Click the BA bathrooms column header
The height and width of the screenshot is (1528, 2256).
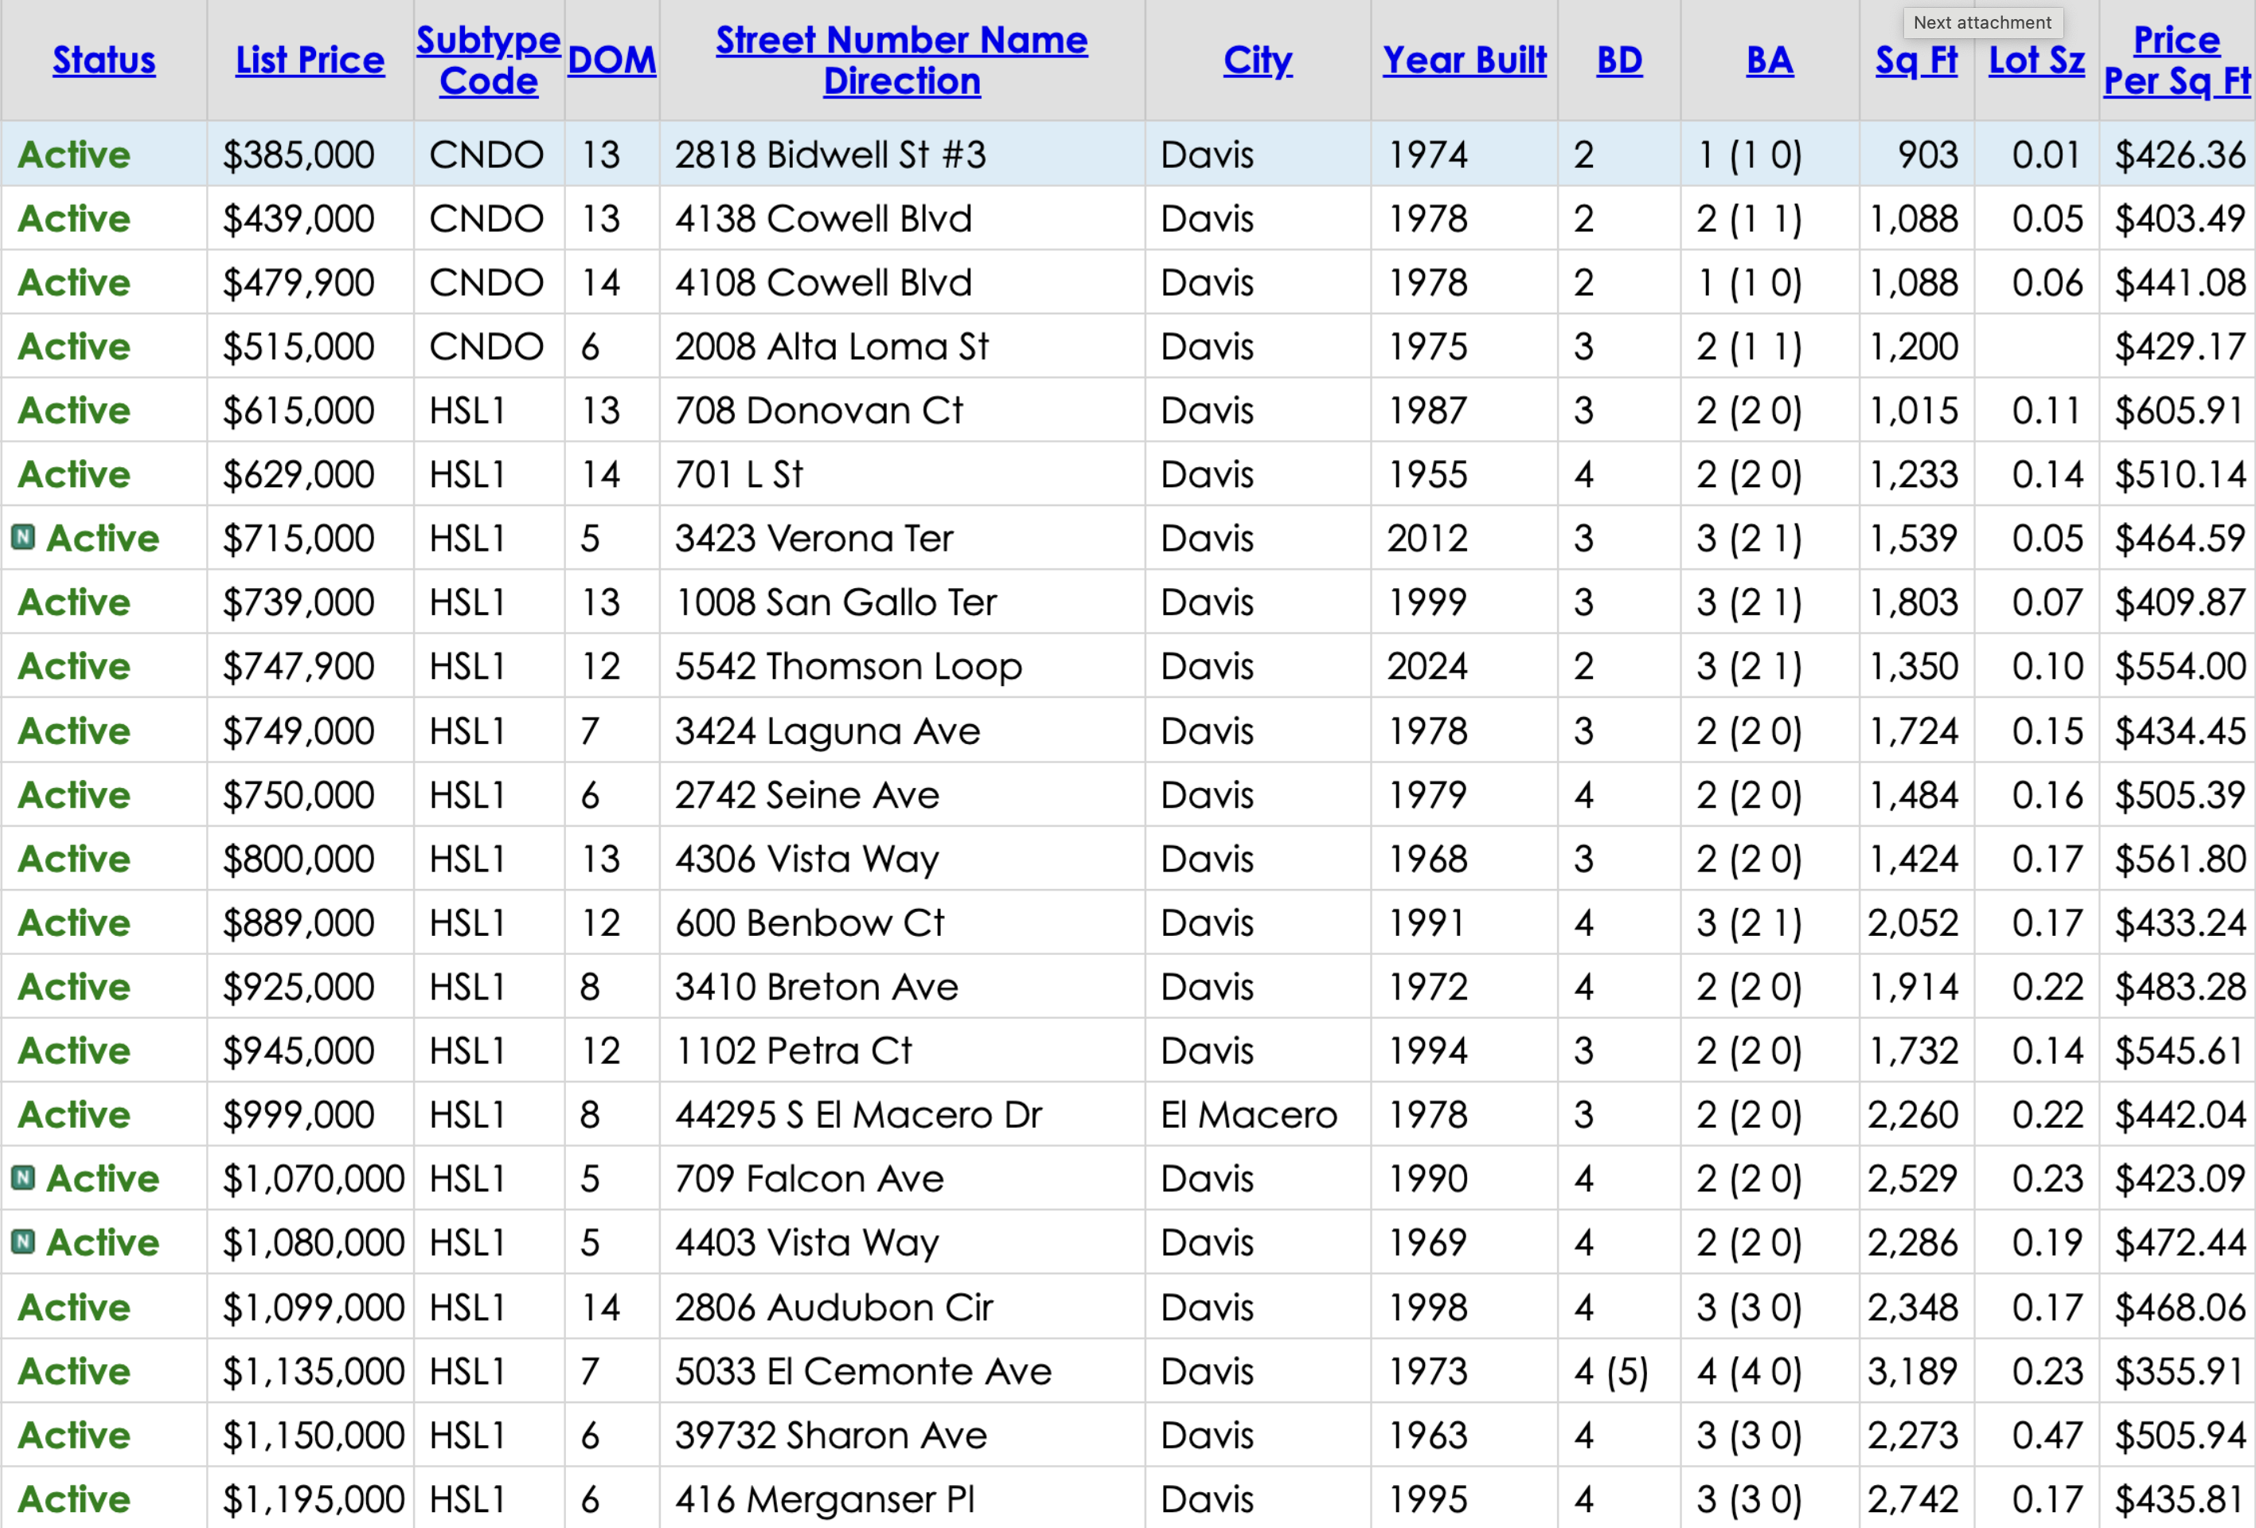click(1769, 60)
